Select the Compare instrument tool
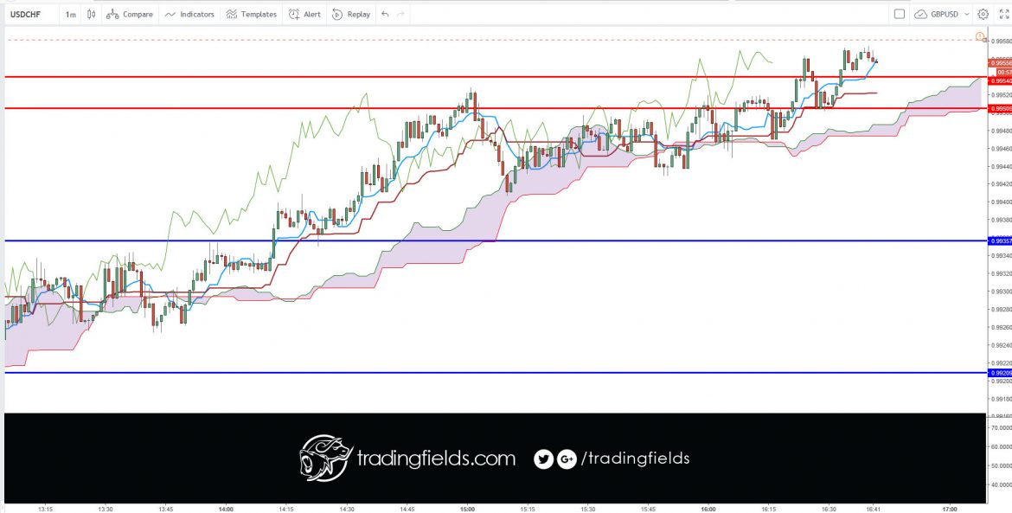Image resolution: width=1012 pixels, height=513 pixels. point(130,14)
